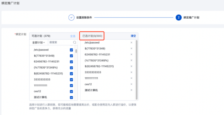This screenshot has width=224, height=115.
Task: Remove ${62456782-11145231} from selected plans
Action: [131, 66]
